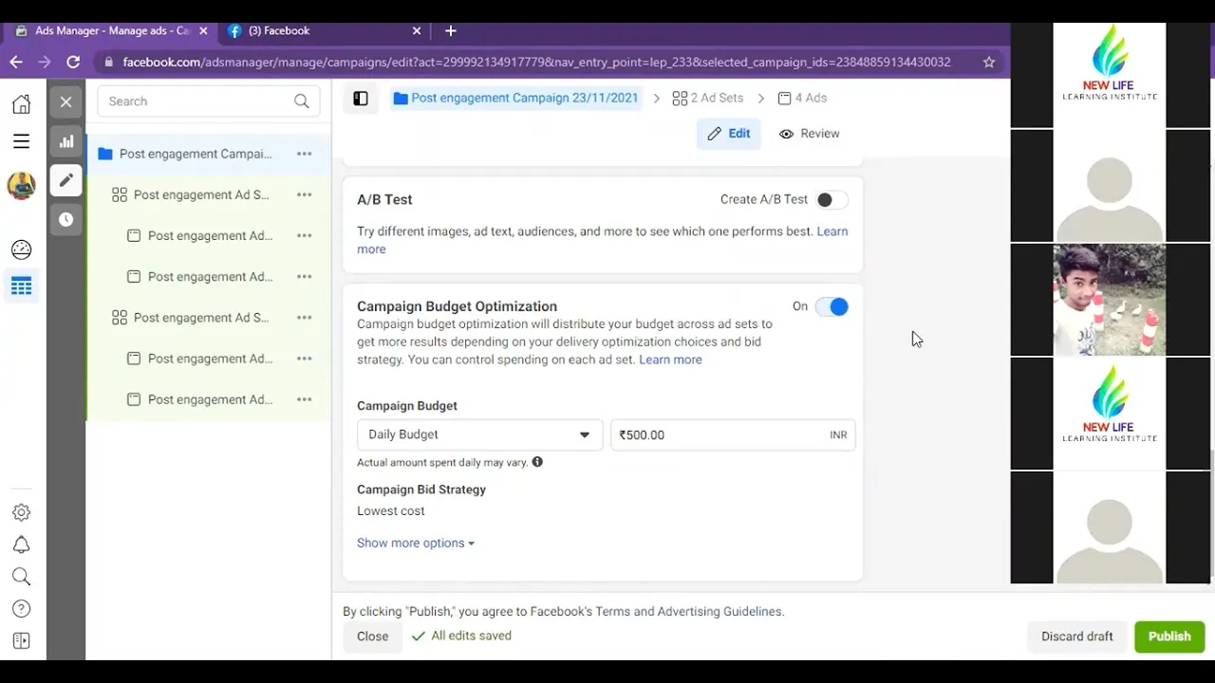Select the campaigns table icon

click(x=21, y=286)
